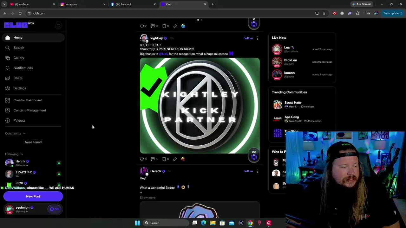Switch to the Instagram browser tab

pos(82,4)
